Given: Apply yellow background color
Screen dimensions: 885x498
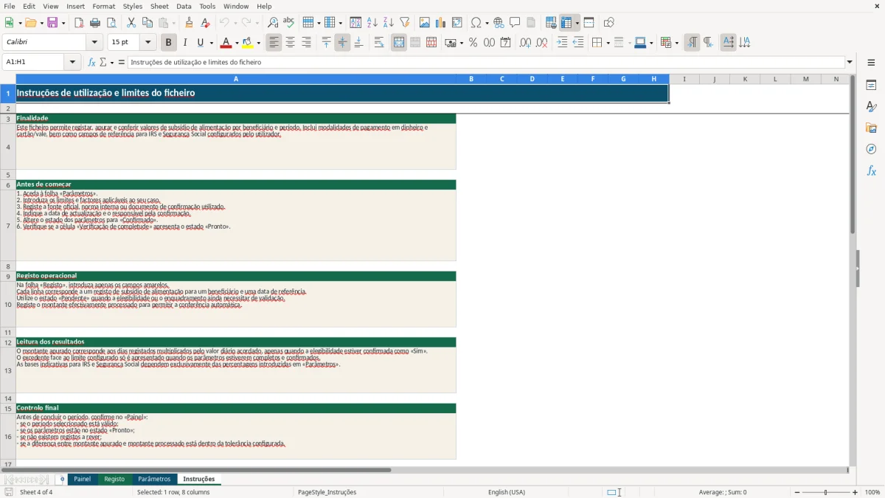Looking at the screenshot, I should tap(249, 43).
